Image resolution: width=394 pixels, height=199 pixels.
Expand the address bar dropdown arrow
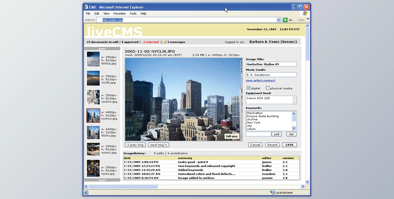278,20
